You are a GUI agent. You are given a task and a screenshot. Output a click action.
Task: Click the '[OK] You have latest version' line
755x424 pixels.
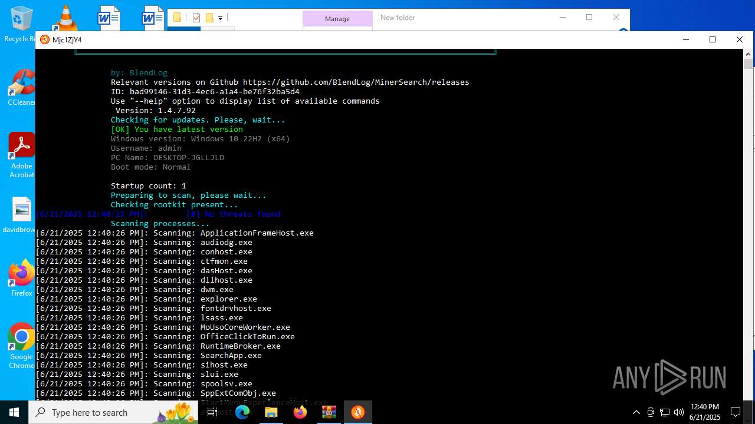[x=177, y=130]
